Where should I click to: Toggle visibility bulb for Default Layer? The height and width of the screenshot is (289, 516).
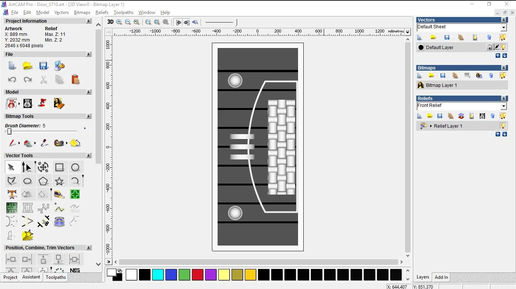[503, 47]
